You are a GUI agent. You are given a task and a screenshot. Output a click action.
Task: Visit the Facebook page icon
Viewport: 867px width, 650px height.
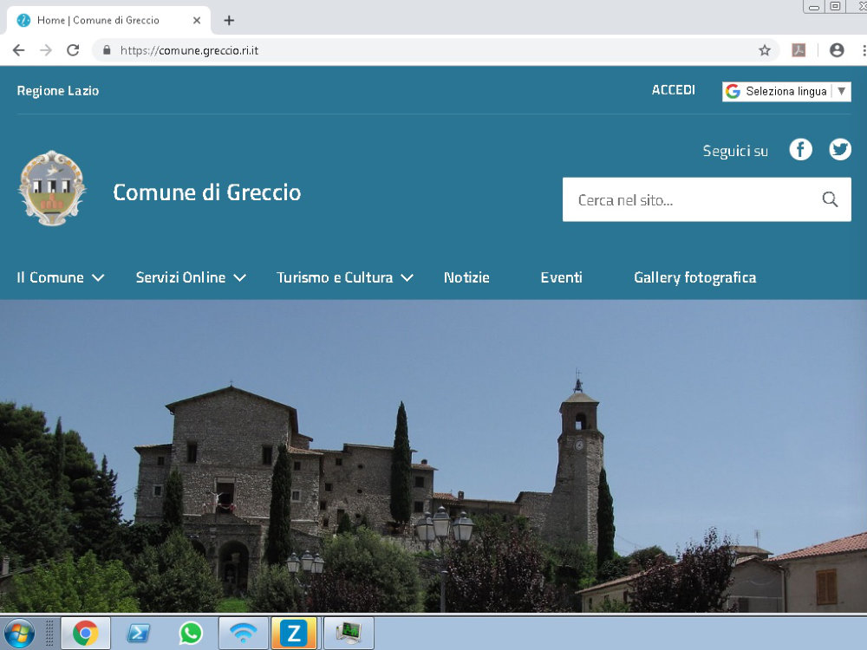(800, 149)
